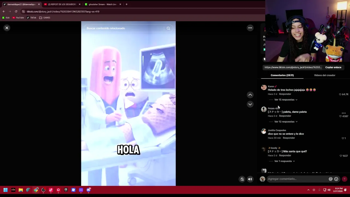Go to previous video with up arrow
The width and height of the screenshot is (350, 197).
pos(250,95)
